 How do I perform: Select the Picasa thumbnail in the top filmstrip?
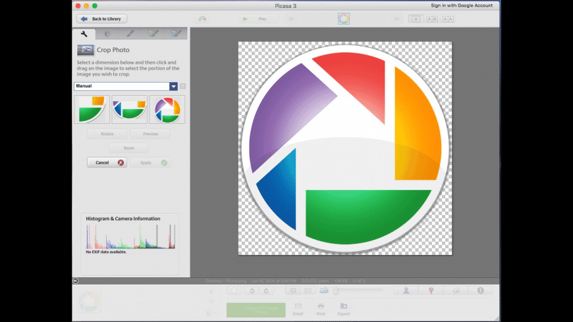(344, 19)
